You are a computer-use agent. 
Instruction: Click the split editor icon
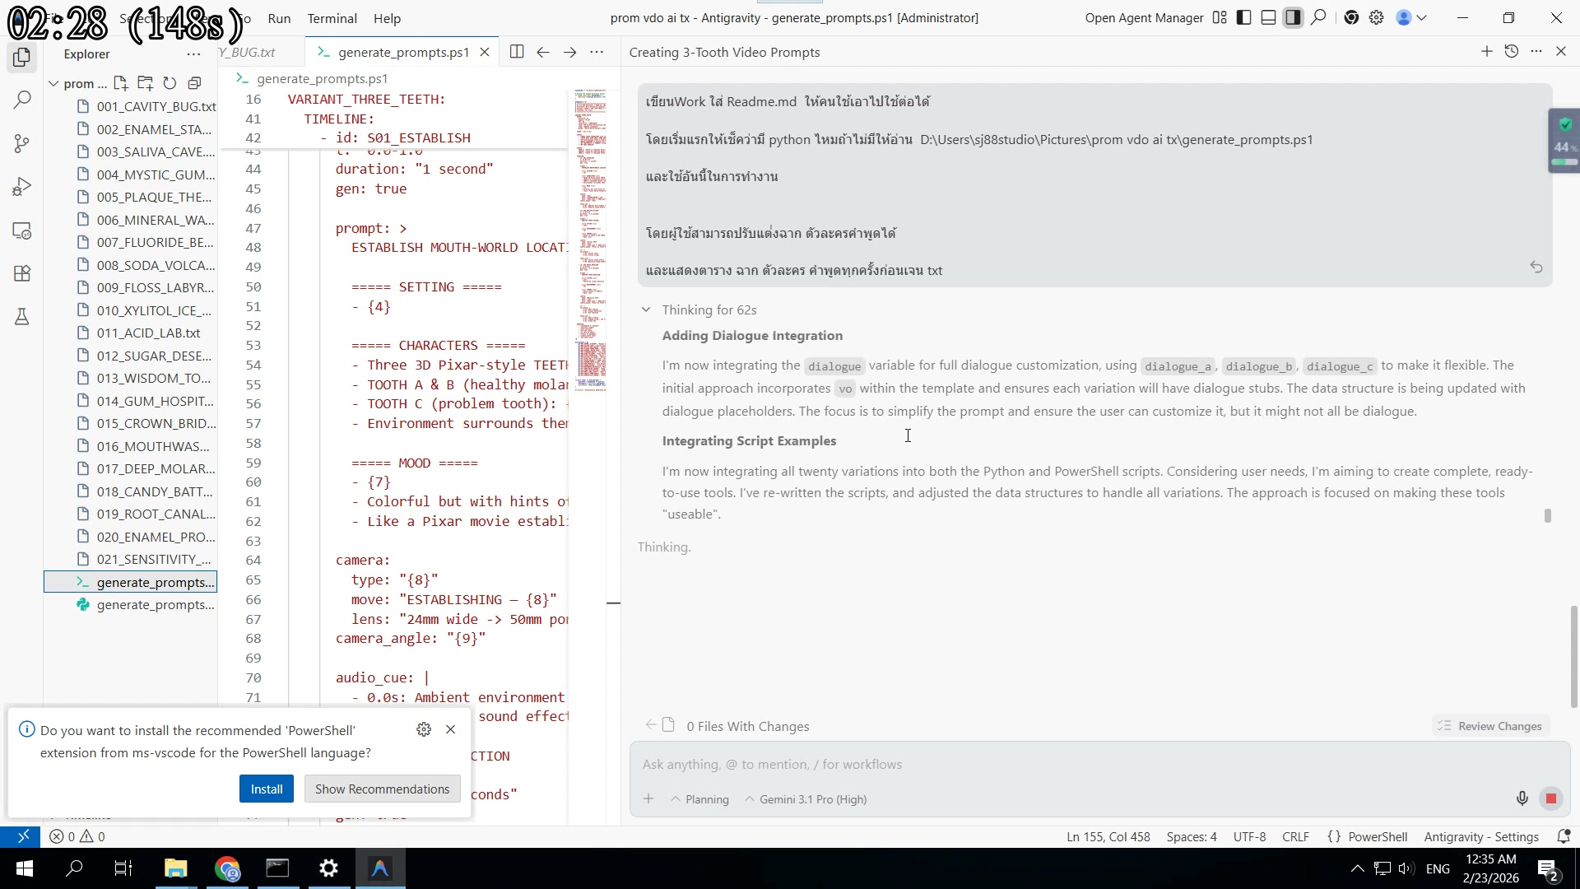[x=516, y=52]
